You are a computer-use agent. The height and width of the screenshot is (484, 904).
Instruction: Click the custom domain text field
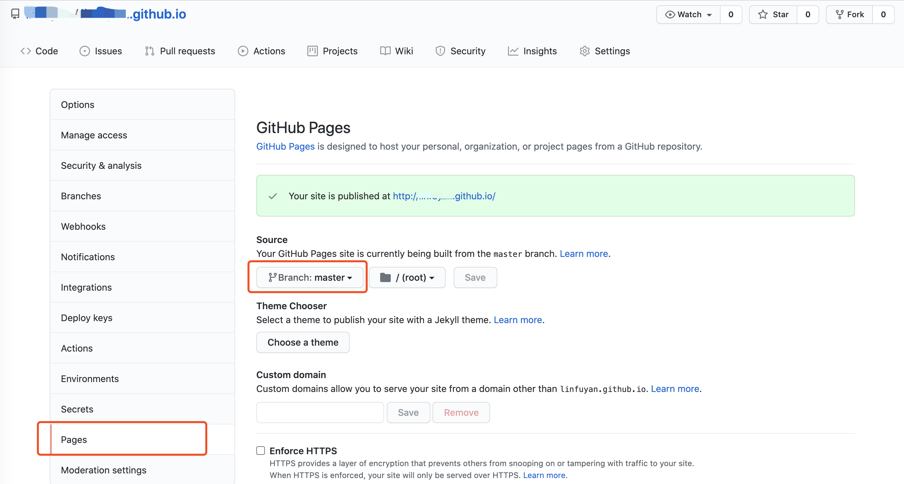[x=320, y=412]
